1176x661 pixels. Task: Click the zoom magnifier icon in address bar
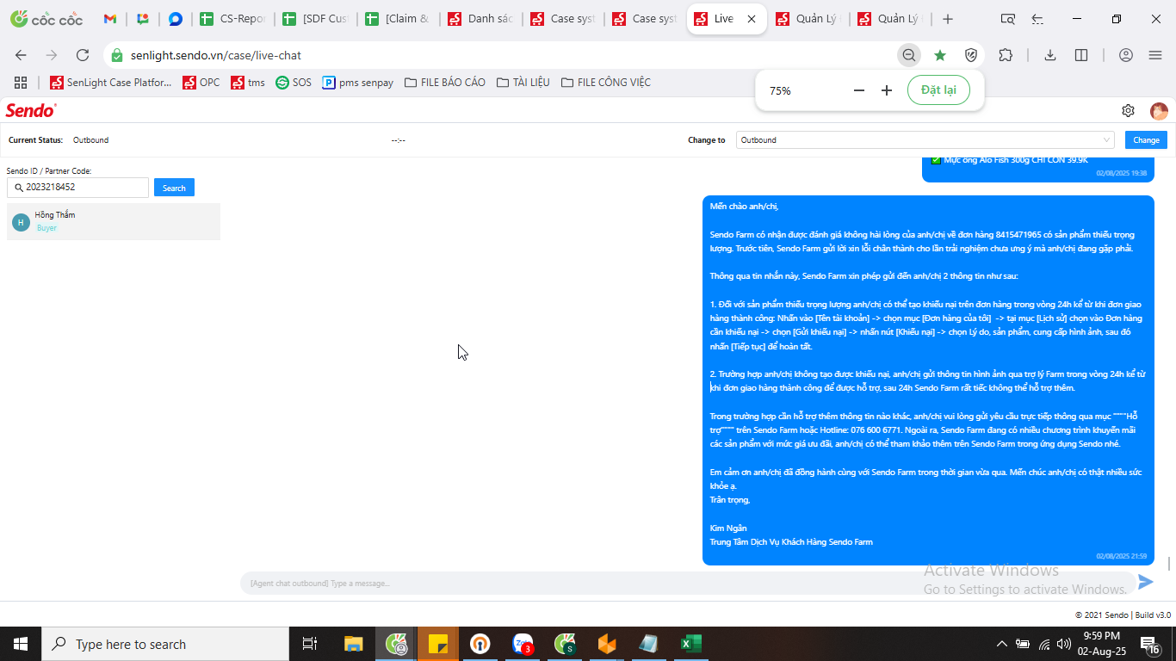(x=908, y=55)
